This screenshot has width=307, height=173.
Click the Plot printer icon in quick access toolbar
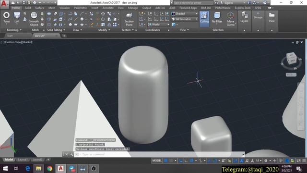[35, 3]
